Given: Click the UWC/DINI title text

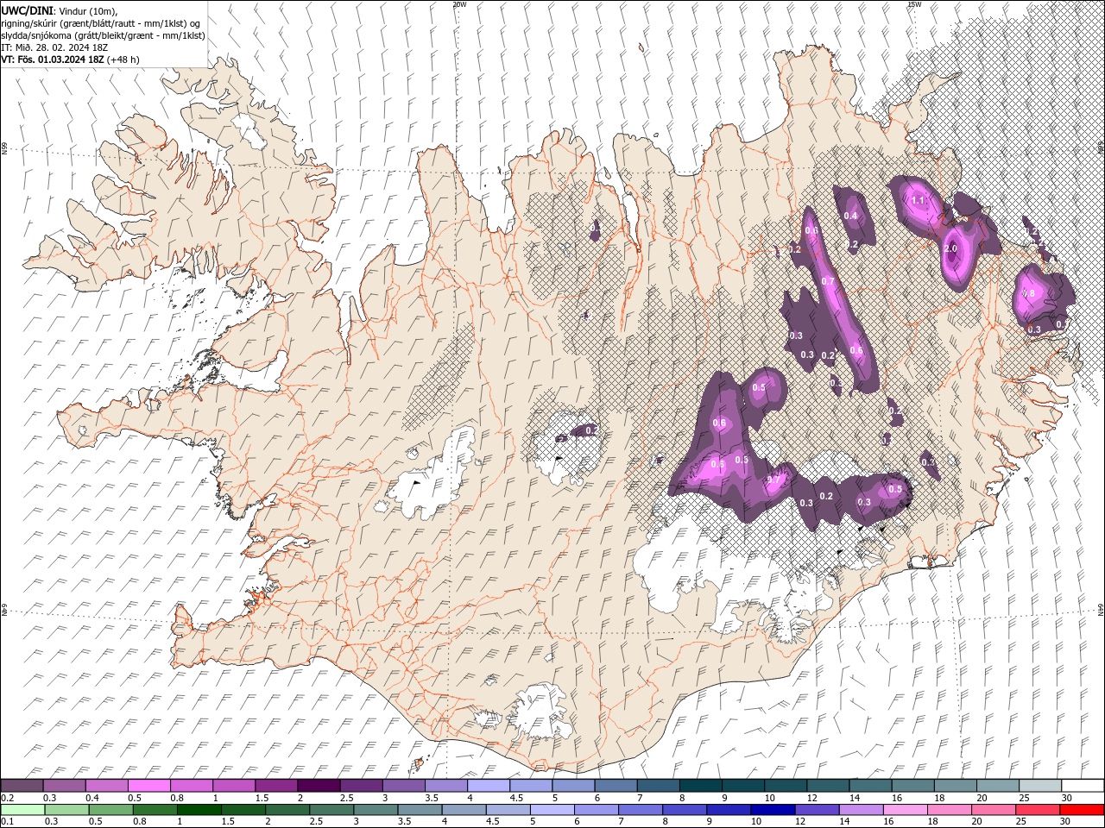Looking at the screenshot, I should (28, 10).
